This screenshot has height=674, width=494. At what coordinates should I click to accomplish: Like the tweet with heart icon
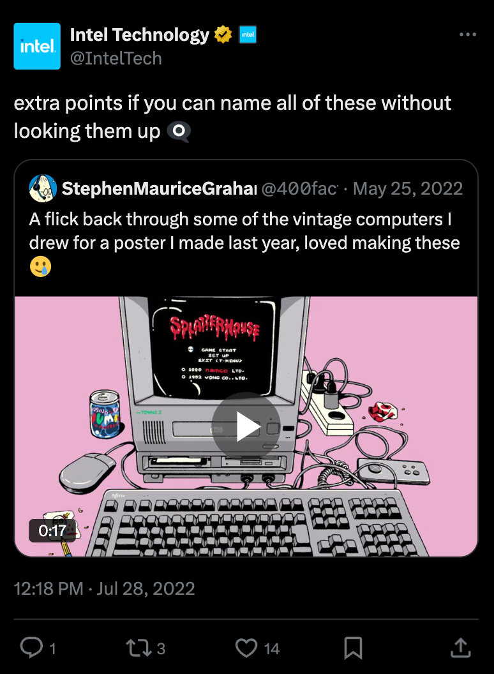[246, 647]
